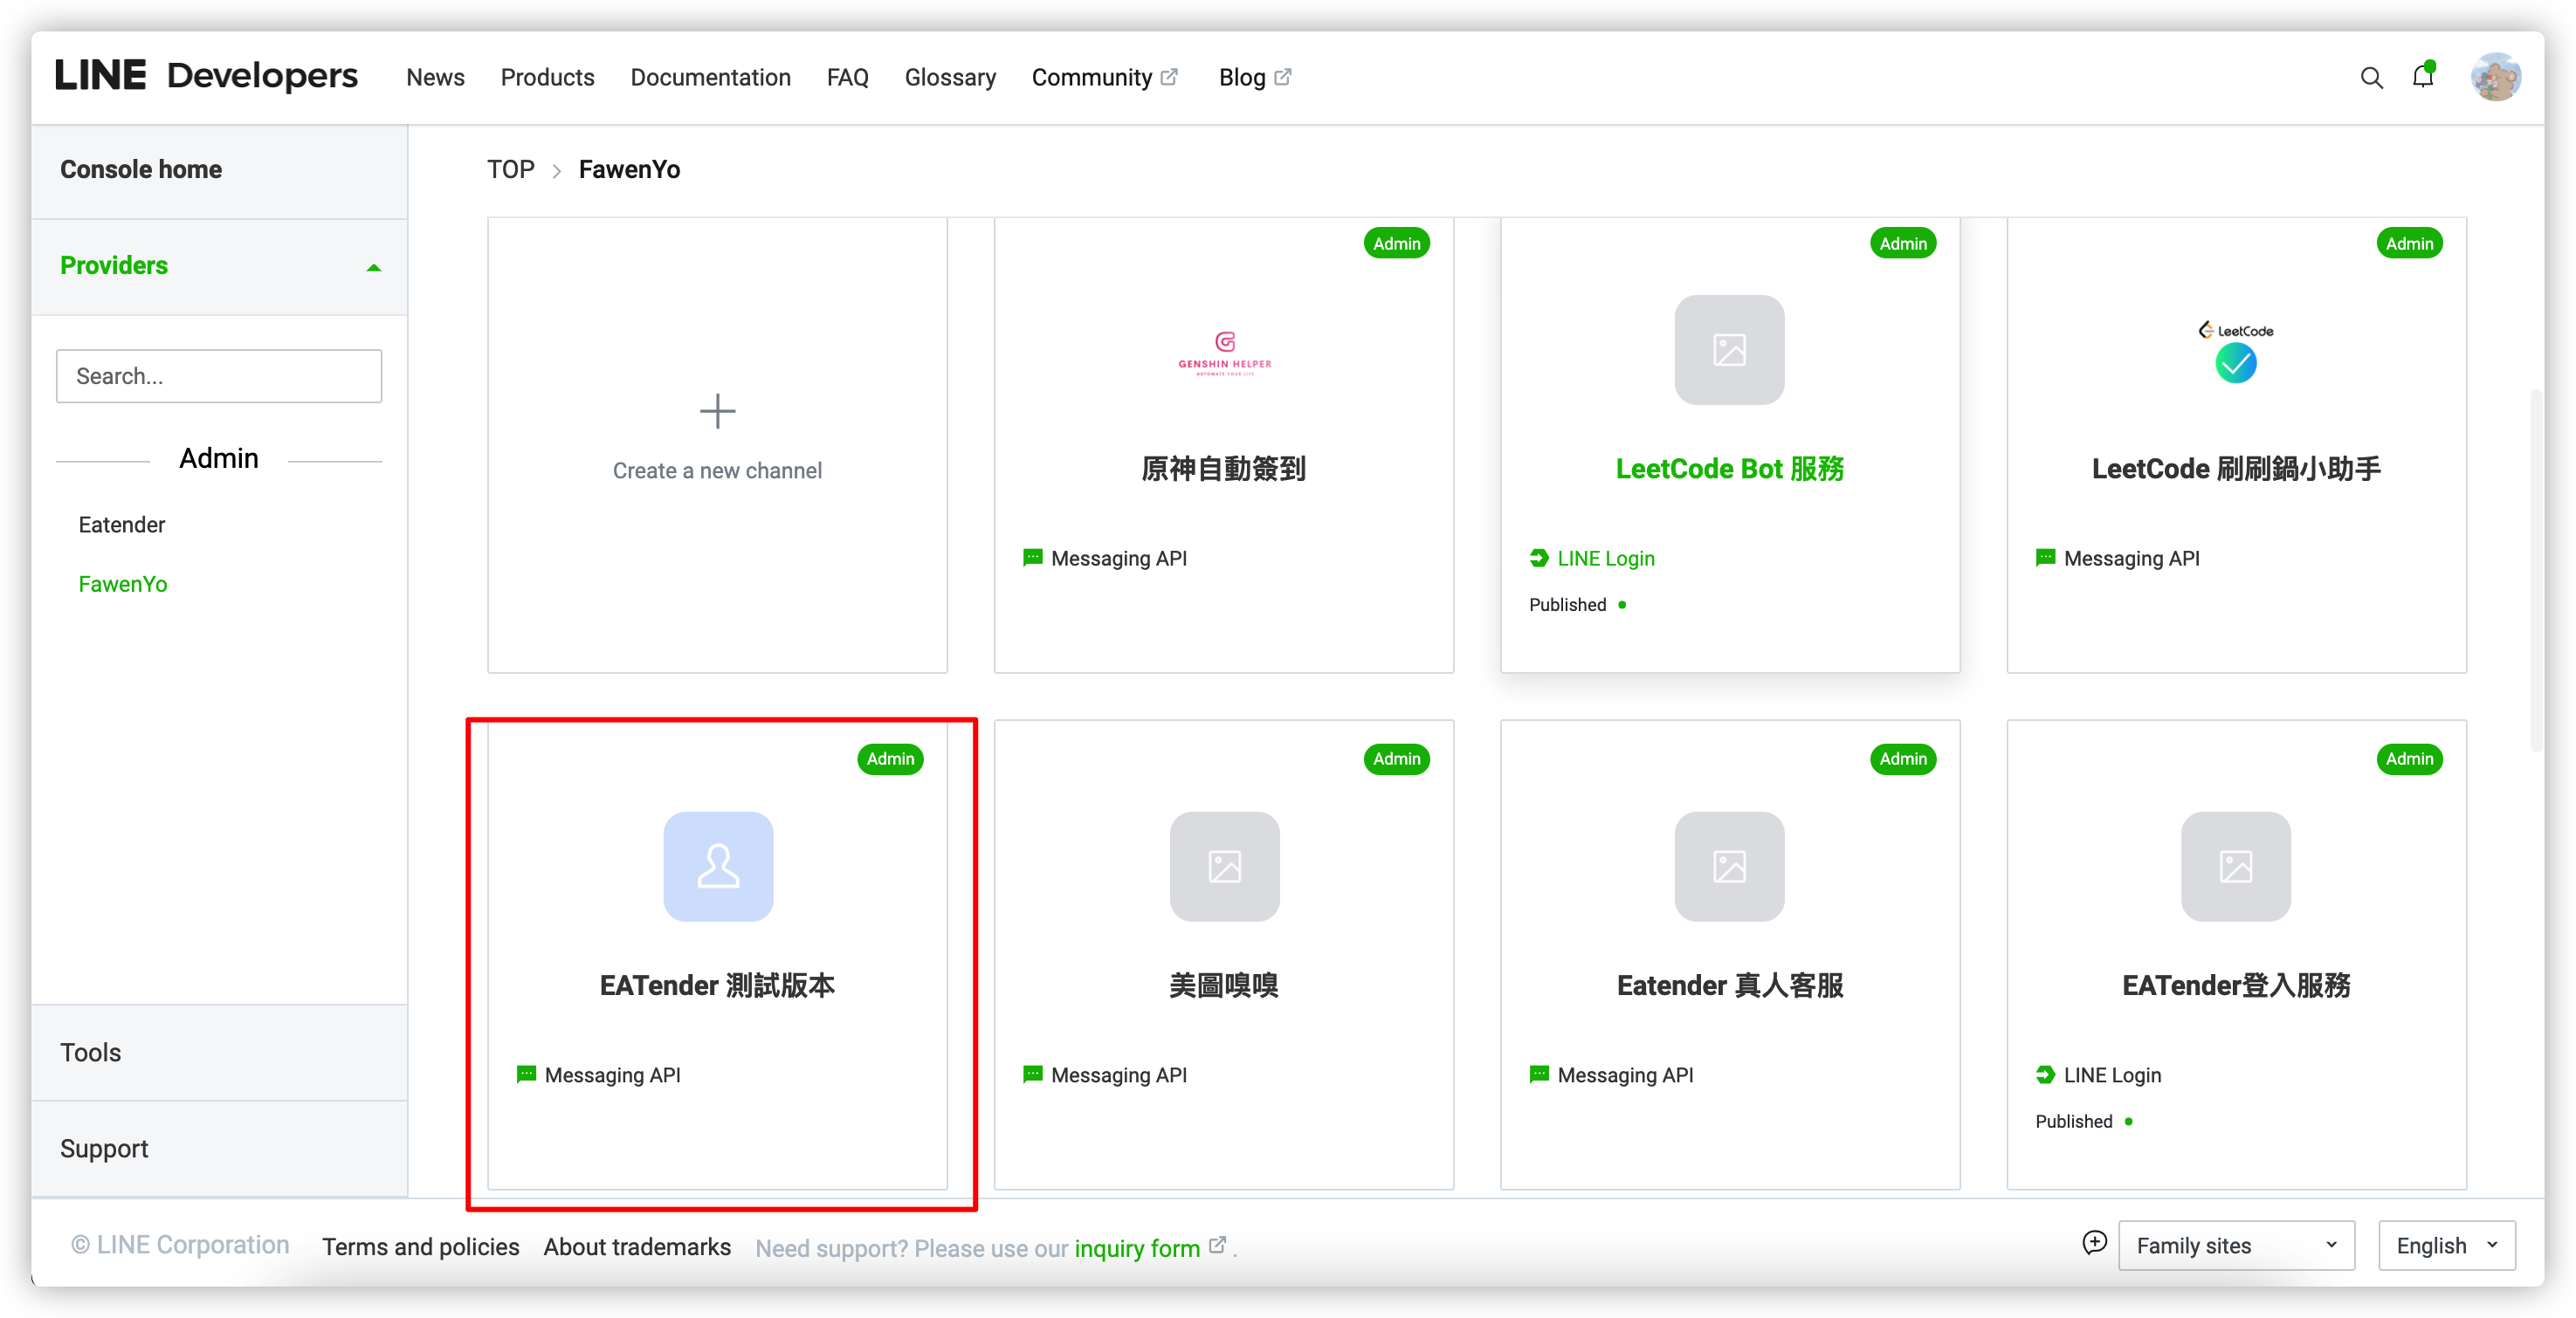Click the Genshin Helper channel logo
Viewport: 2576px width, 1318px height.
(1224, 352)
